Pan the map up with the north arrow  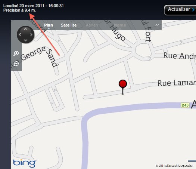click(25, 29)
